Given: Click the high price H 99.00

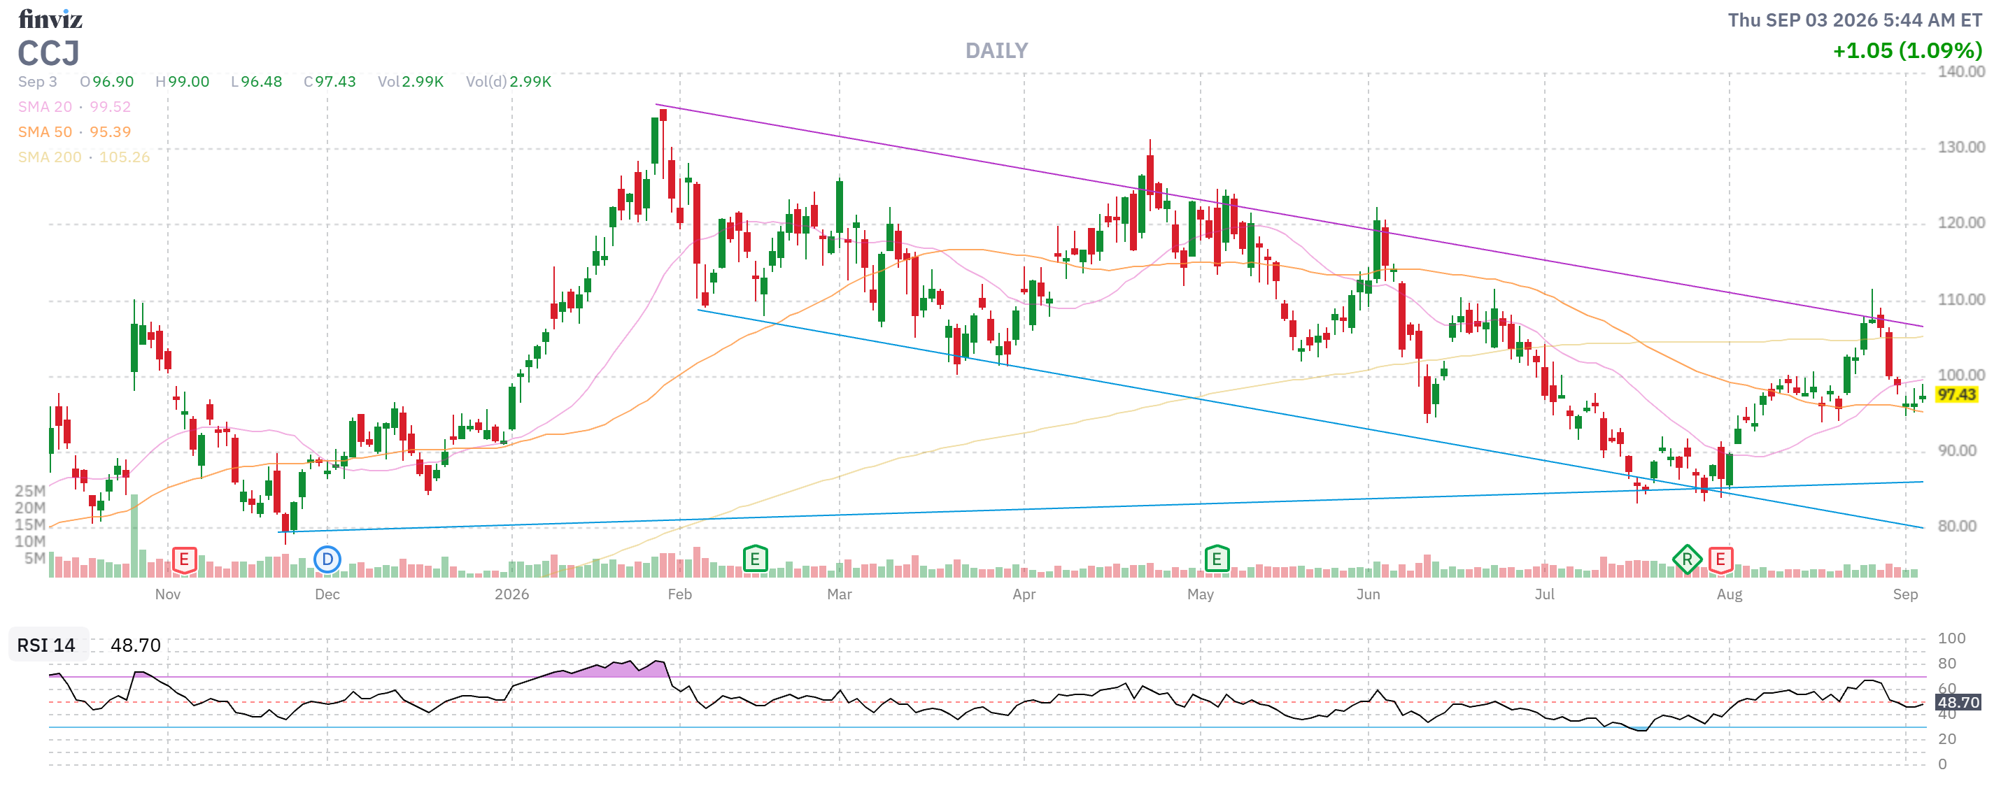Looking at the screenshot, I should pyautogui.click(x=183, y=82).
